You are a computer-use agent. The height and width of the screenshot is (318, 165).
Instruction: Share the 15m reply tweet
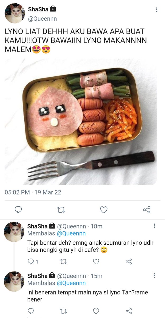point(129,311)
